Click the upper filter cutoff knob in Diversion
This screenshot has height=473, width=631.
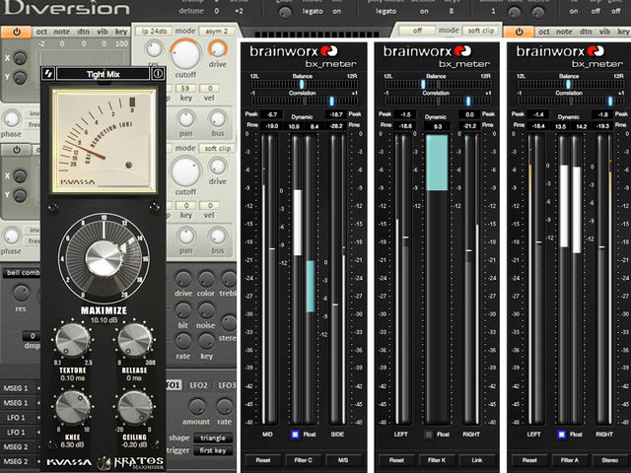click(185, 54)
